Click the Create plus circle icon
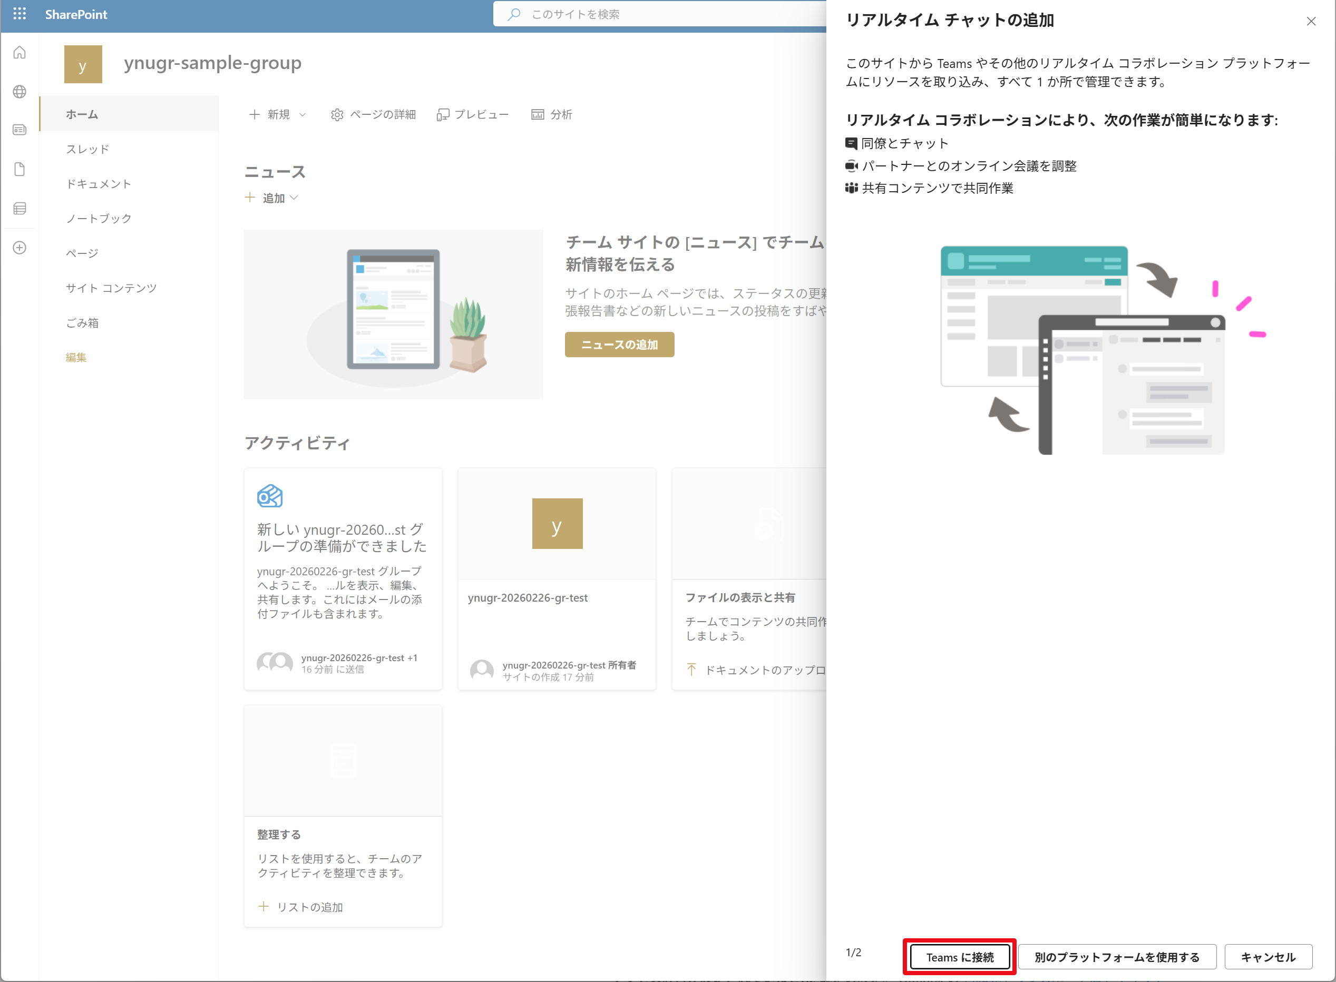Image resolution: width=1336 pixels, height=982 pixels. (x=19, y=248)
